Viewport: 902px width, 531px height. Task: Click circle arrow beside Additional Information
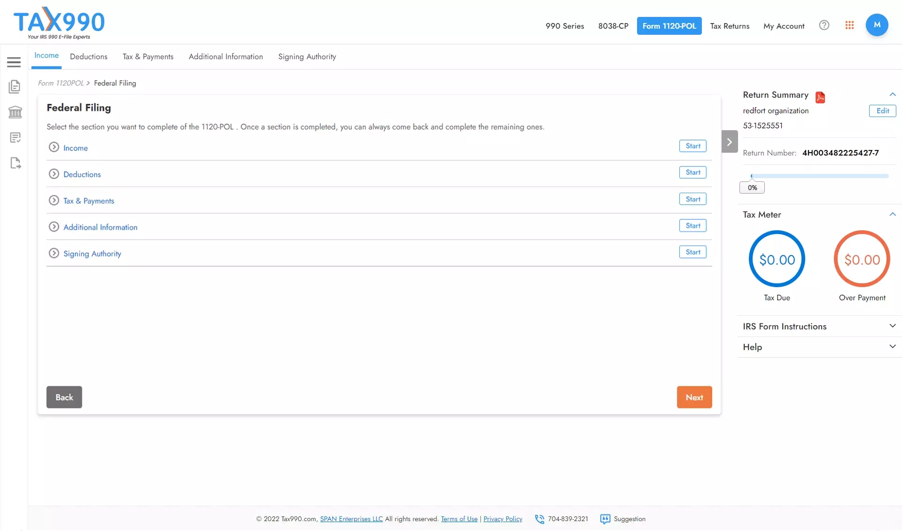coord(54,226)
